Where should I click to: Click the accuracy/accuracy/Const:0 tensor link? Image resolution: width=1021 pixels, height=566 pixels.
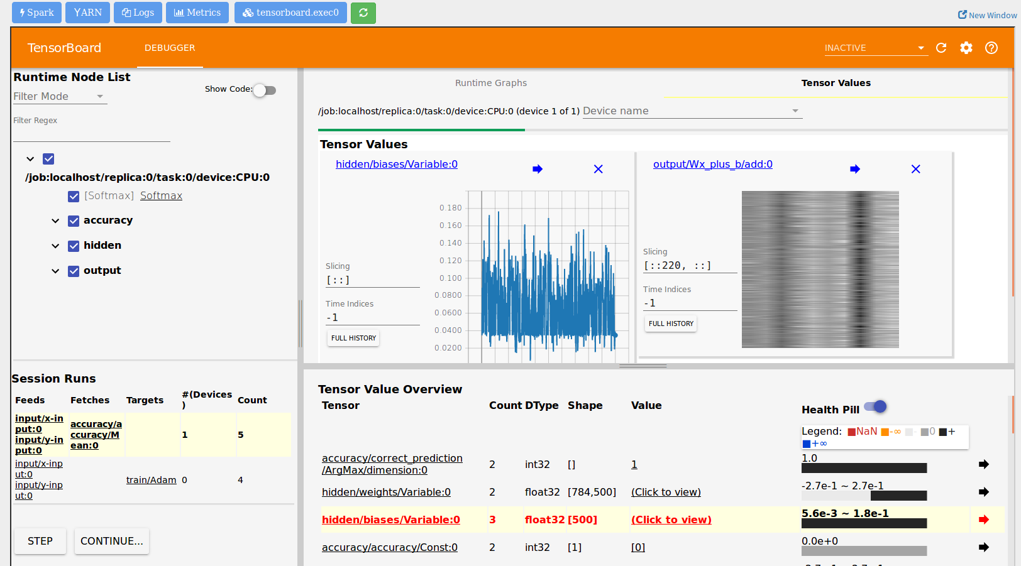click(390, 547)
